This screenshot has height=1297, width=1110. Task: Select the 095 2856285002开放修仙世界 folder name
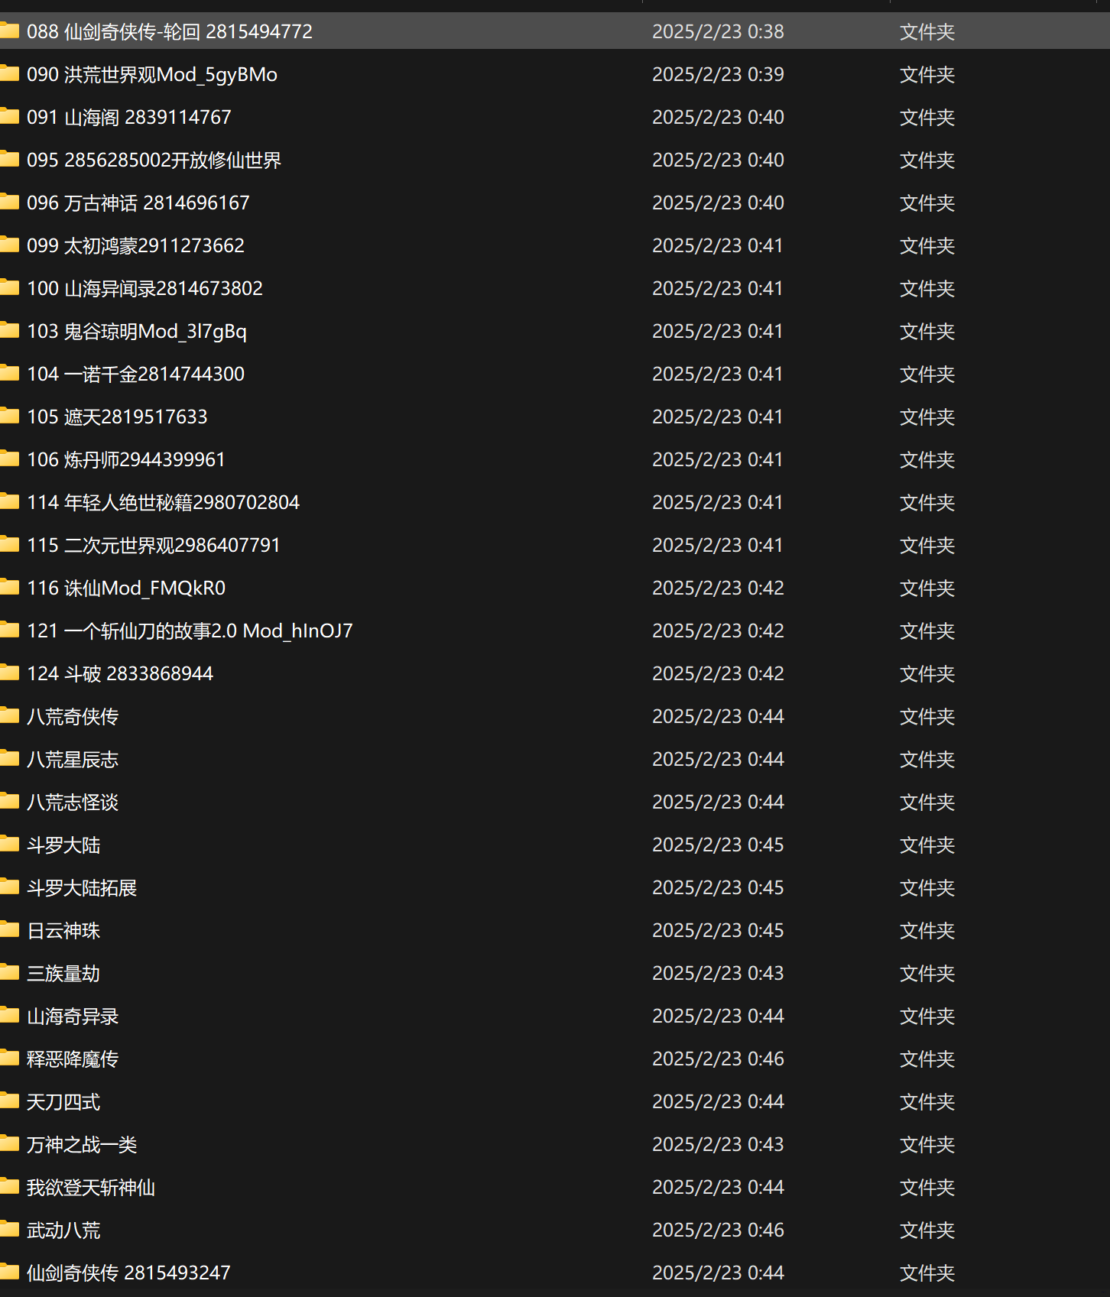pos(154,160)
